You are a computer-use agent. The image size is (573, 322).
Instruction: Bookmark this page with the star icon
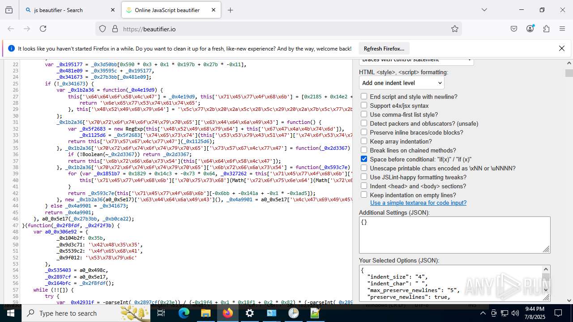click(455, 29)
